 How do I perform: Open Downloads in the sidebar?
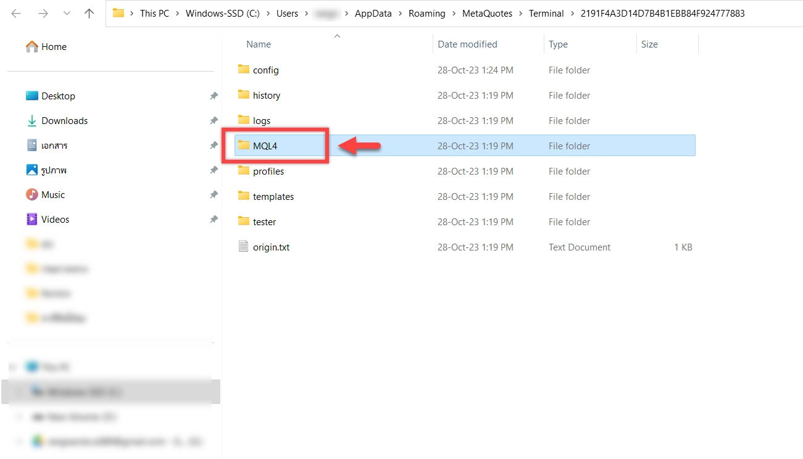pos(64,121)
